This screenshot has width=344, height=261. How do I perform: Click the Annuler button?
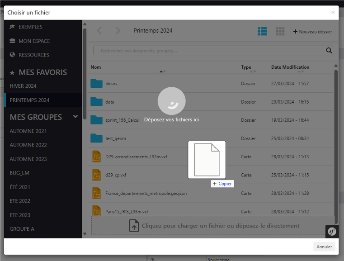click(x=324, y=247)
